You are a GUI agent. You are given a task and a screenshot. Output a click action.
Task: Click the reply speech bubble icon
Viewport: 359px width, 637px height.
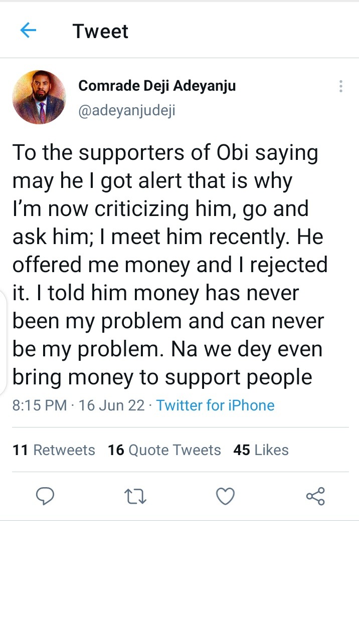[45, 496]
